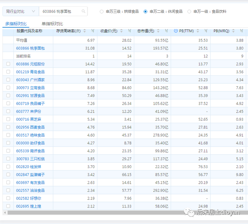Check the 603043 广州酒家 row checkbox
The height and width of the screenshot is (224, 248).
pos(8,80)
